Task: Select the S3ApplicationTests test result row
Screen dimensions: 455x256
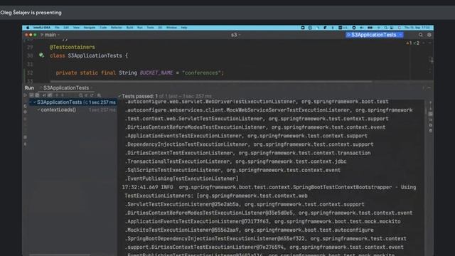Action: pos(73,102)
